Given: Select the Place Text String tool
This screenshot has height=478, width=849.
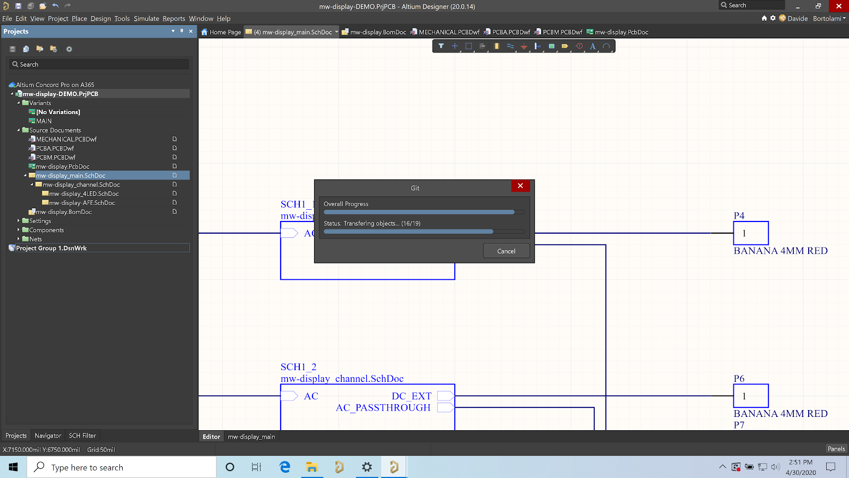Looking at the screenshot, I should coord(593,46).
